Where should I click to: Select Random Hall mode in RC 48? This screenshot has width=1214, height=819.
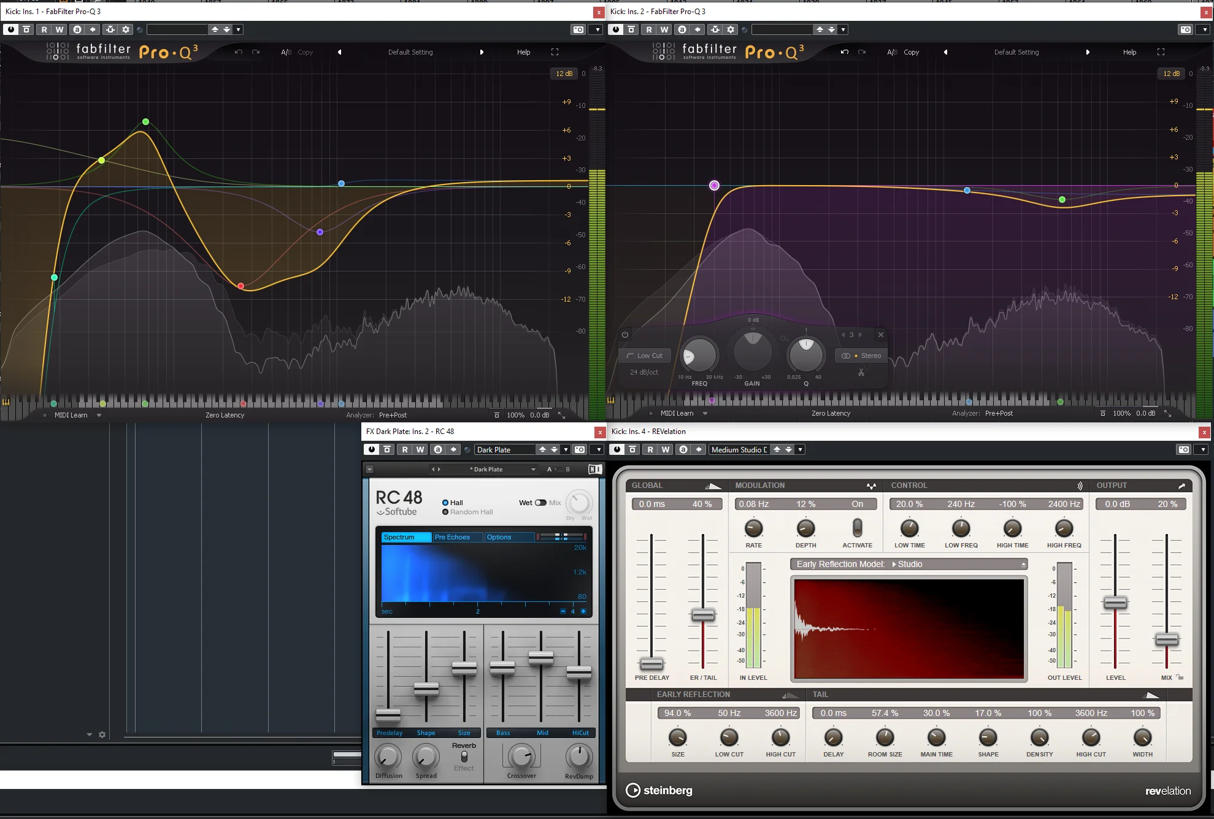(x=467, y=512)
